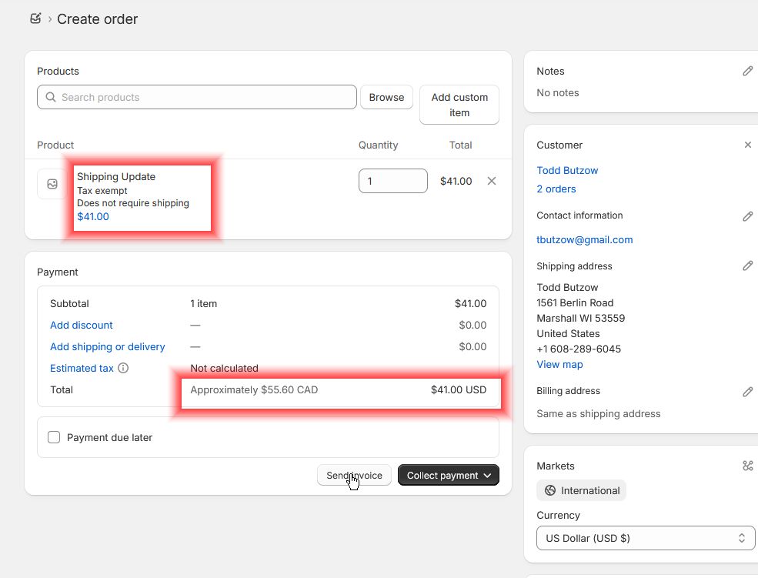The height and width of the screenshot is (578, 758).
Task: Edit billing address pencil icon
Action: coord(747,392)
